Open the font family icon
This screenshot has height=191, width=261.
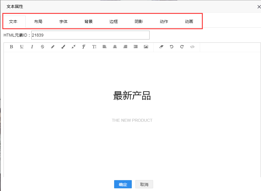[x=84, y=47]
